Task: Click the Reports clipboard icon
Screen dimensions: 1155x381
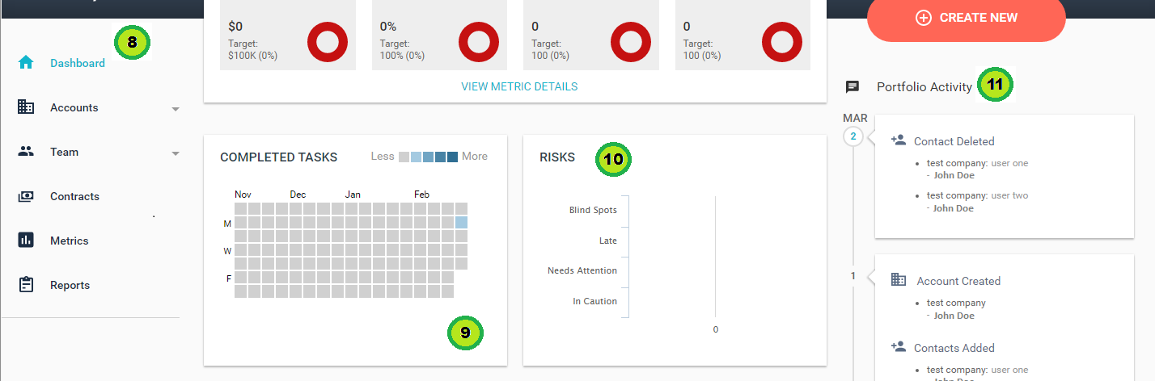Action: pyautogui.click(x=26, y=285)
